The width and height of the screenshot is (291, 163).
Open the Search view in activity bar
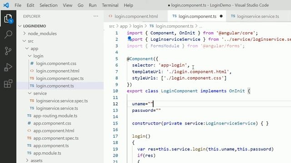(8, 34)
